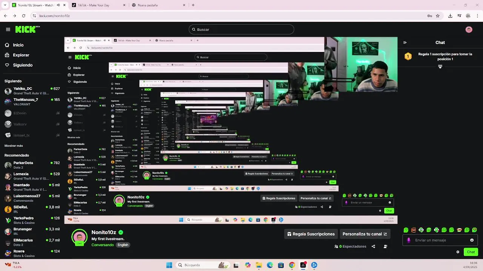Open the Chrome icon on the taskbar
Screen dimensions: 483x271
292,265
